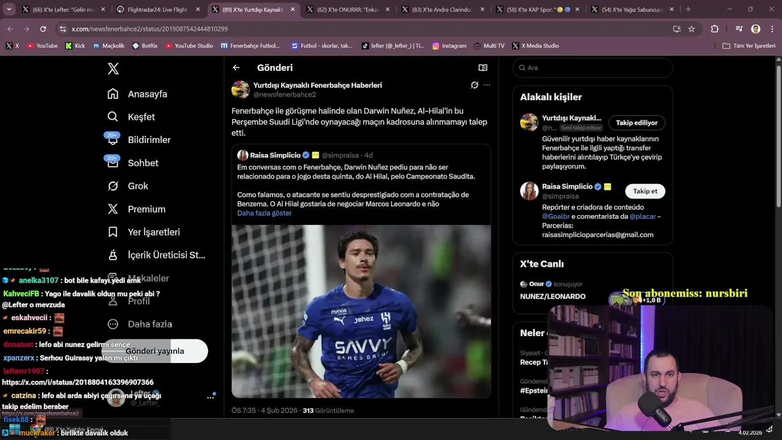Open NUNEZ/LEONARDO live space
The height and width of the screenshot is (440, 782).
coord(553,296)
